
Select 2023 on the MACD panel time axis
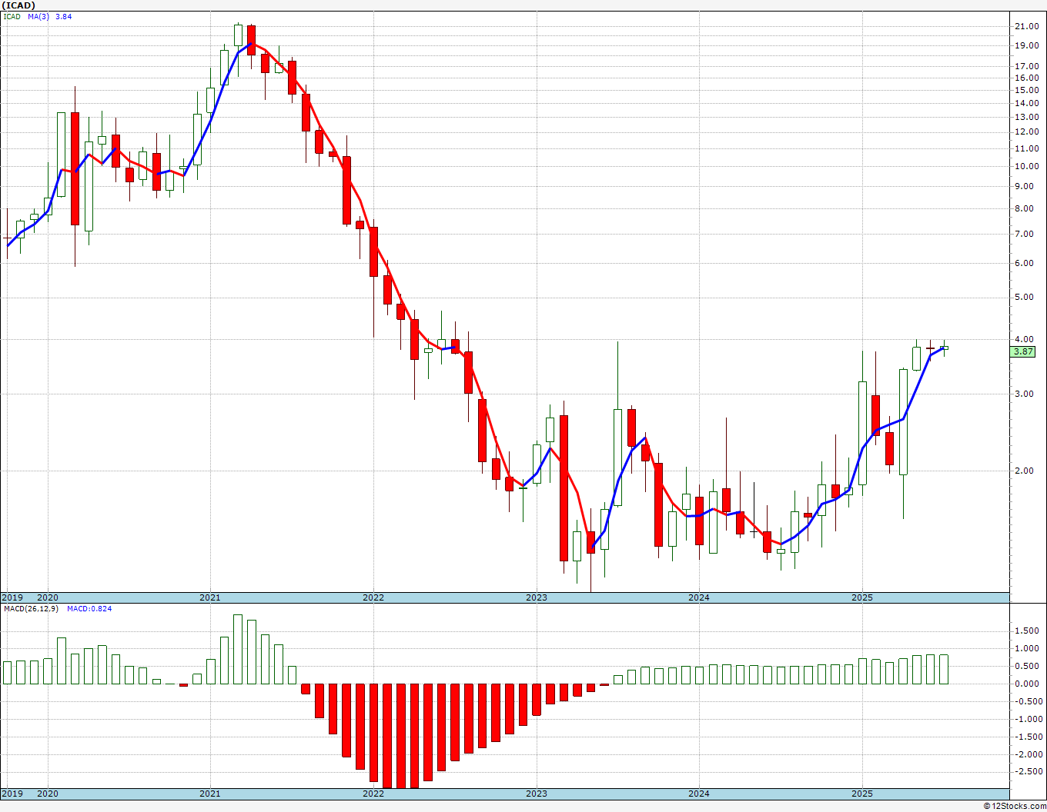537,794
